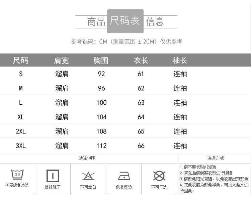The width and height of the screenshot is (251, 205).
Task: Select the do not dry clean icon
Action: (159, 176)
